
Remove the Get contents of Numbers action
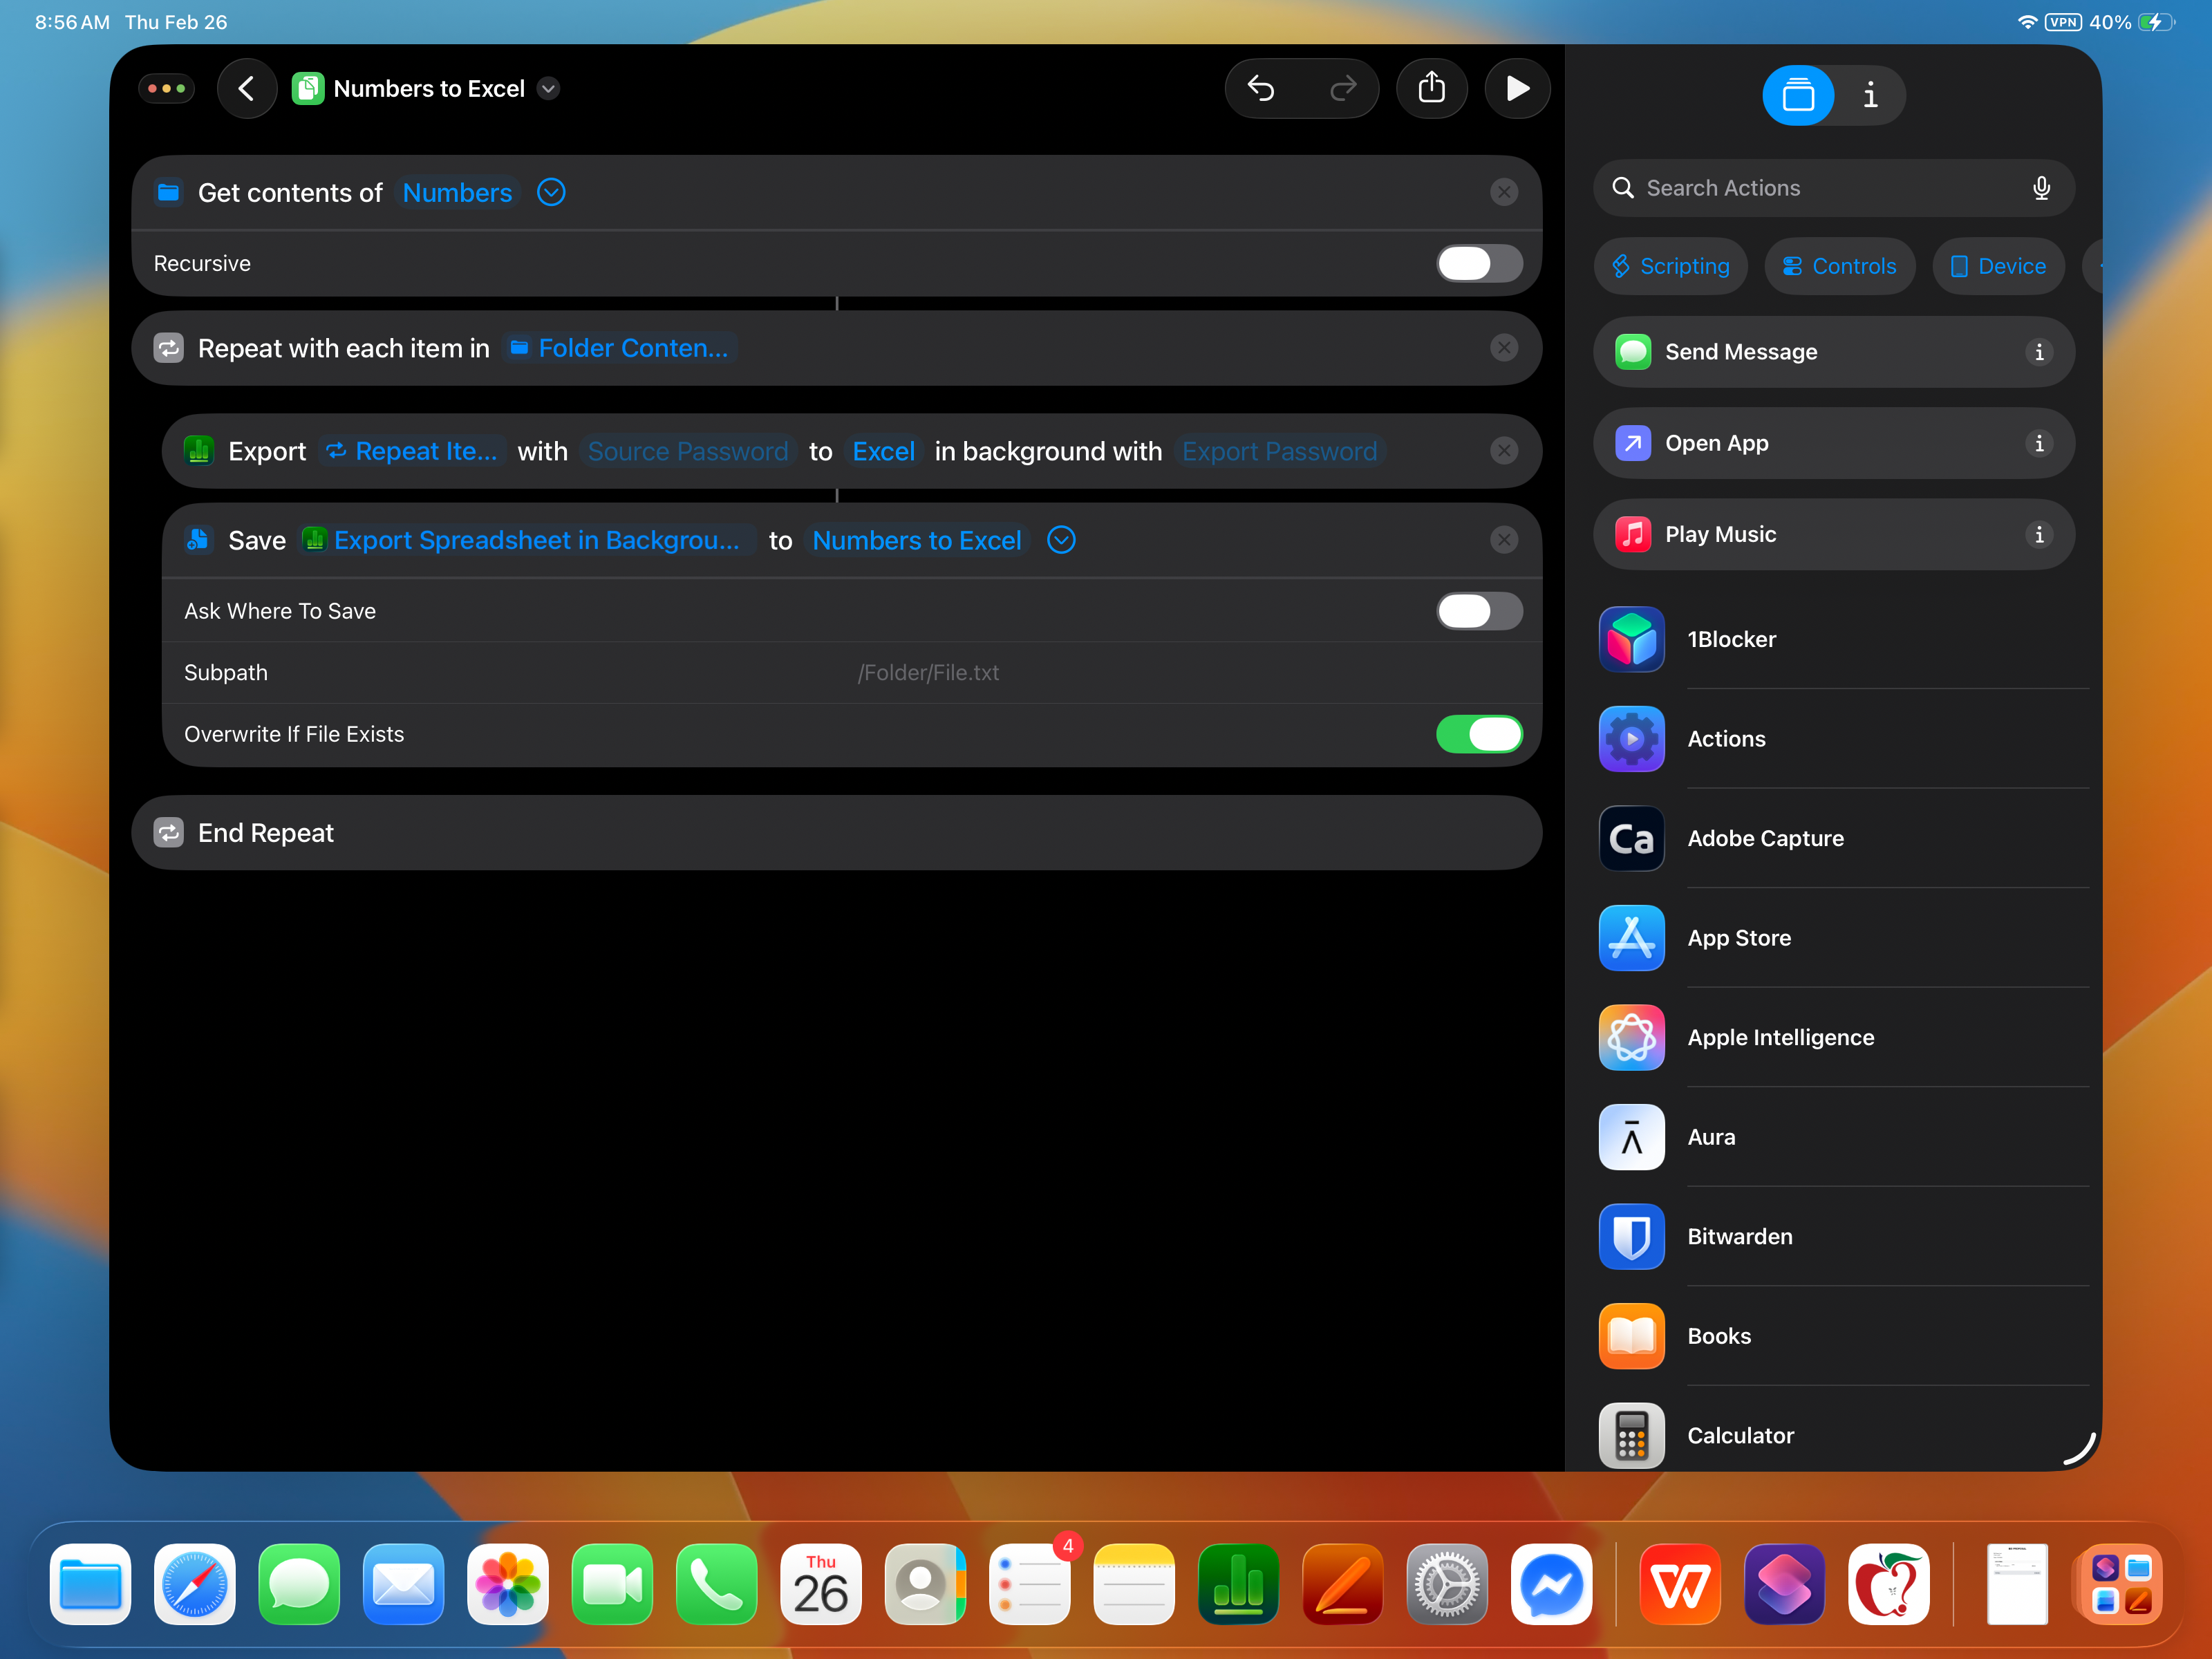[x=1504, y=192]
